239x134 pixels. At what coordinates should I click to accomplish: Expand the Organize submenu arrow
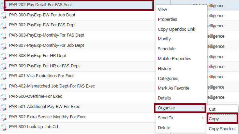[x=203, y=108]
